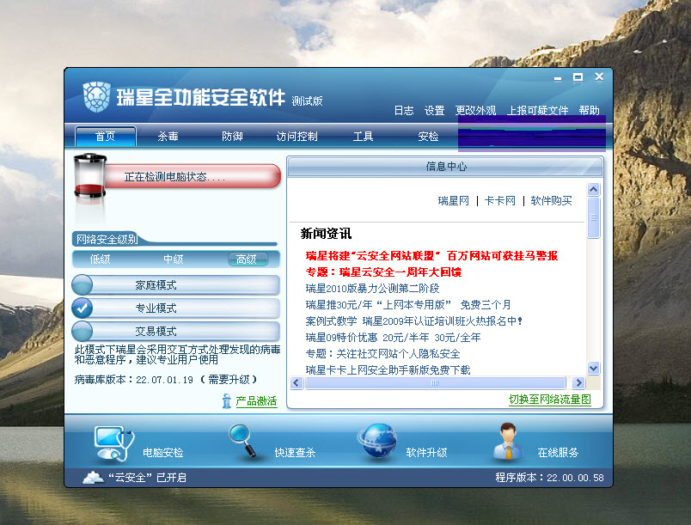Image resolution: width=691 pixels, height=525 pixels.
Task: Open news 瑞星09特价优惠 pricing
Action: tap(393, 338)
